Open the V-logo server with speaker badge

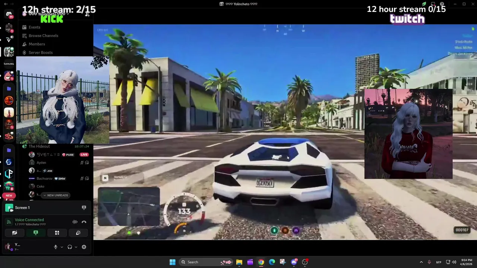point(9,39)
